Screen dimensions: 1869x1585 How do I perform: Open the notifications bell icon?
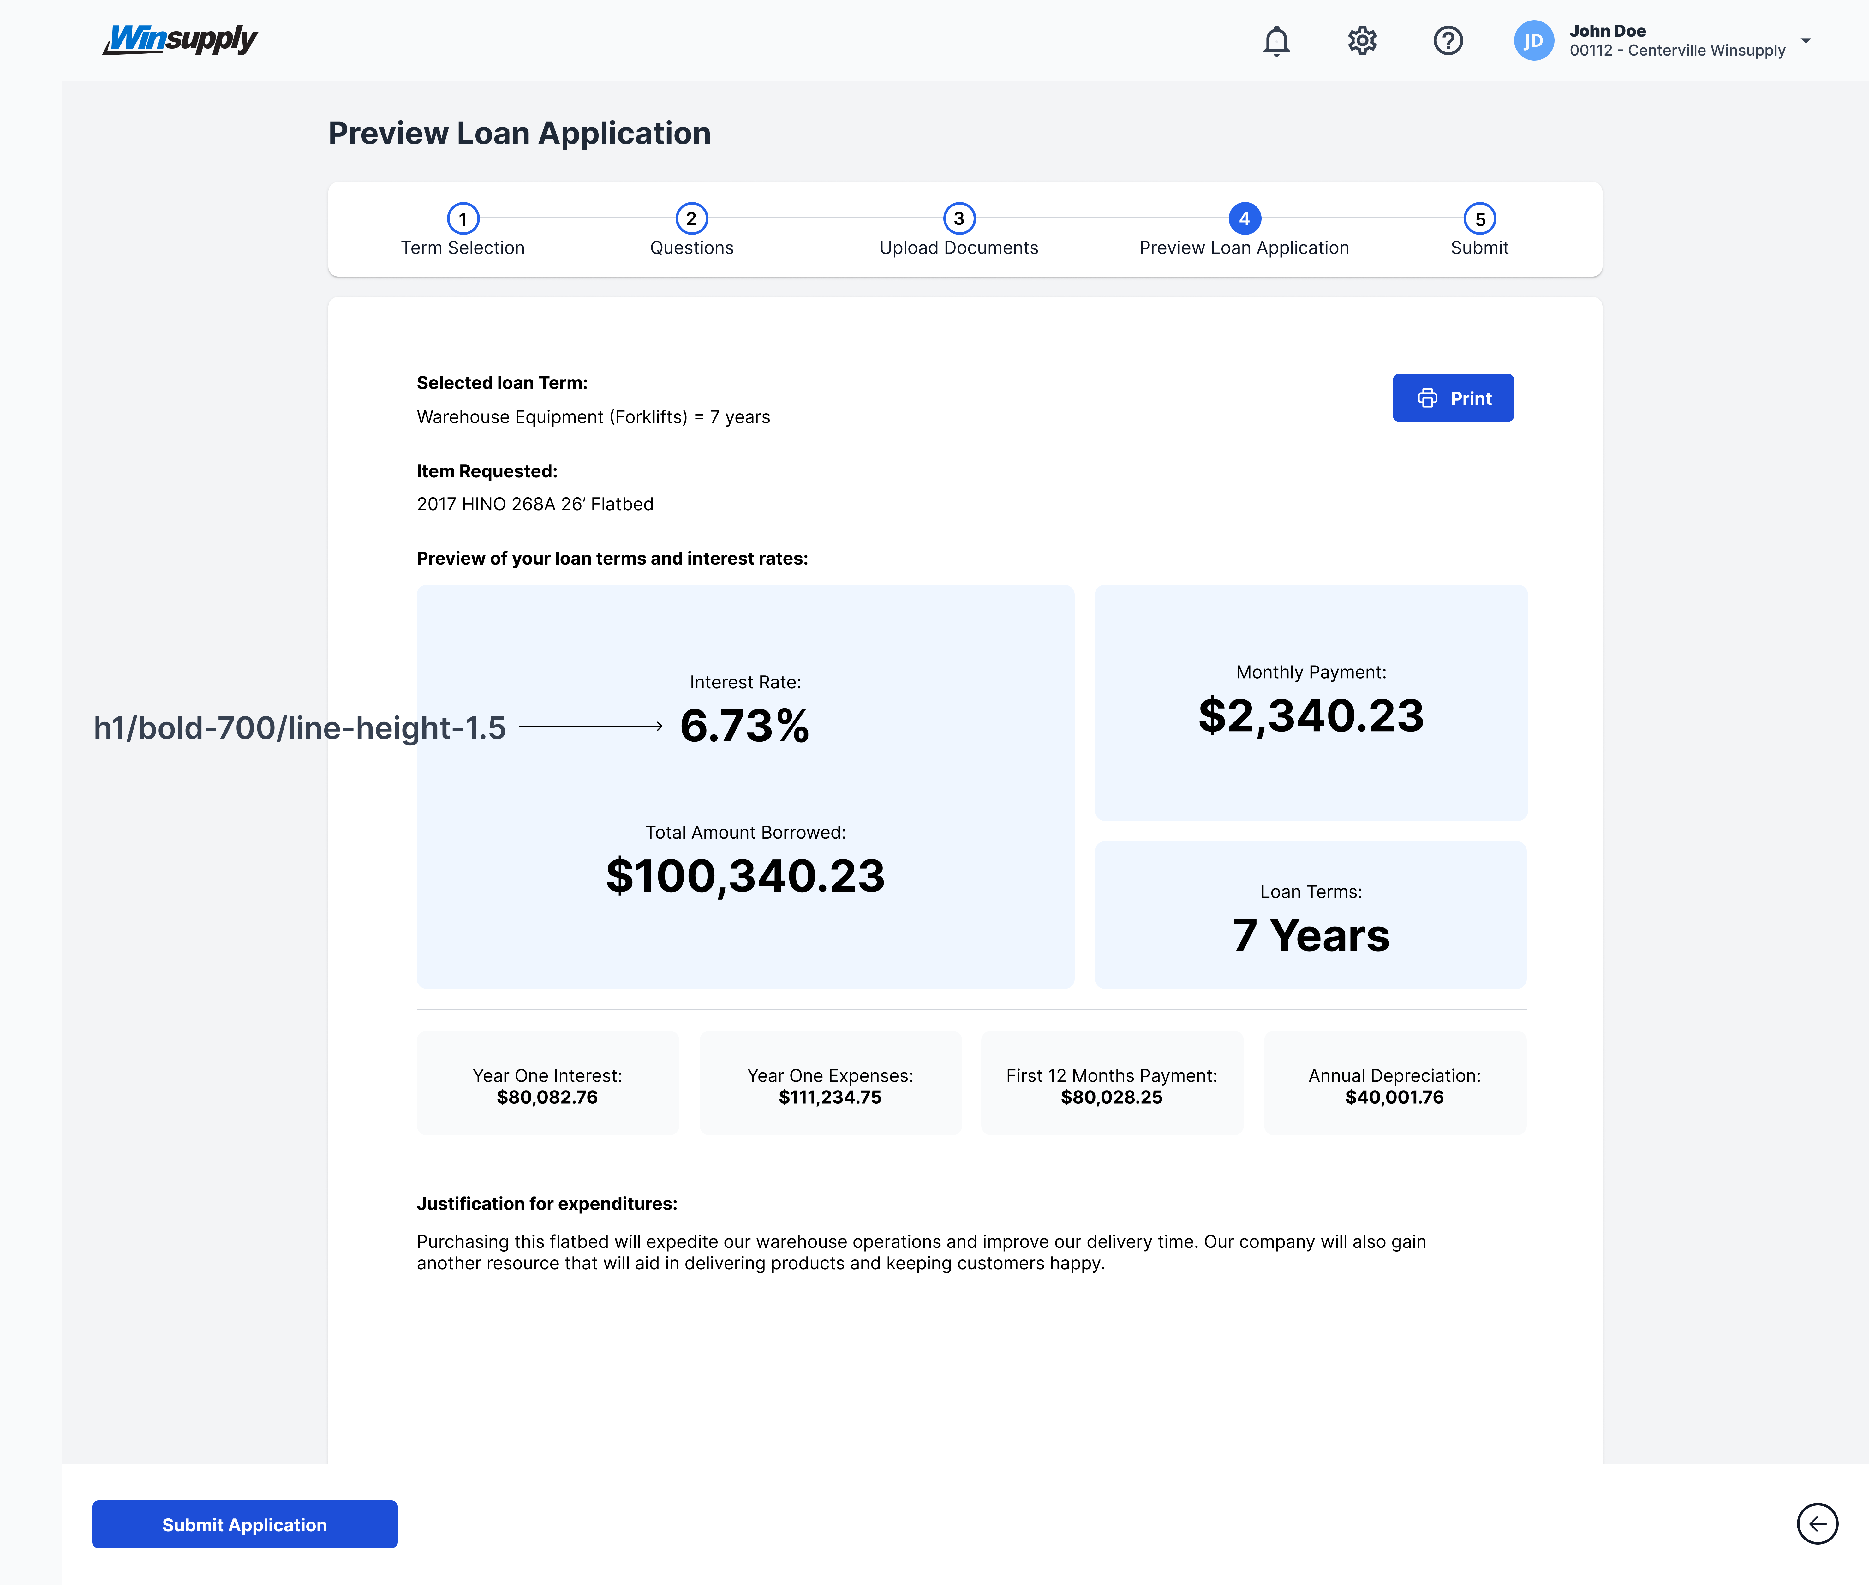click(1276, 40)
